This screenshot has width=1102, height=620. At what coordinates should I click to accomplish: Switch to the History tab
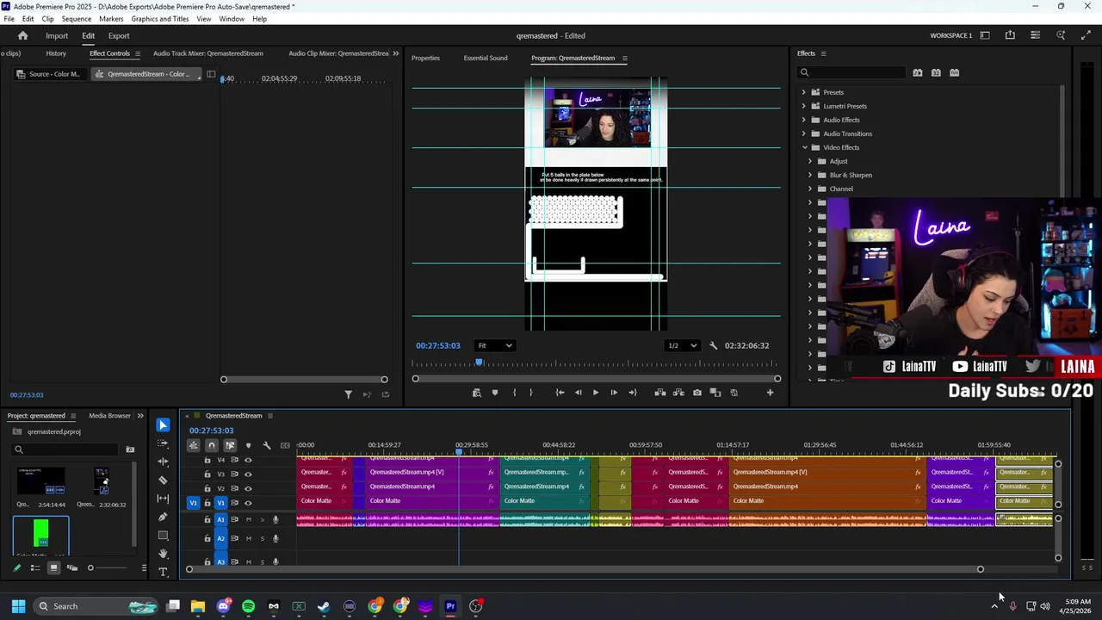click(56, 53)
